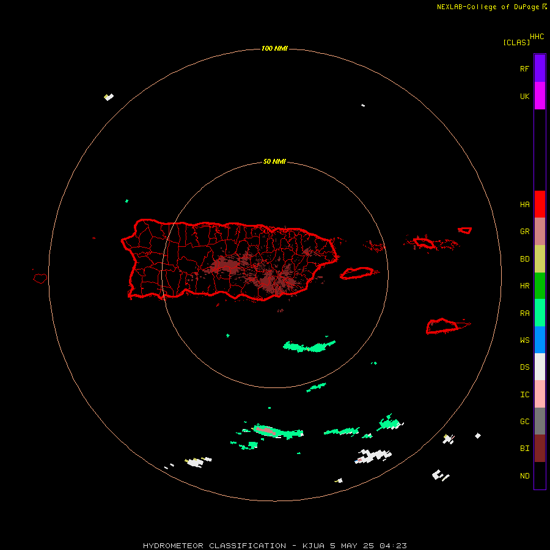This screenshot has height=550, width=550.
Task: Click the [CLAS] legend heading
Action: click(x=516, y=42)
